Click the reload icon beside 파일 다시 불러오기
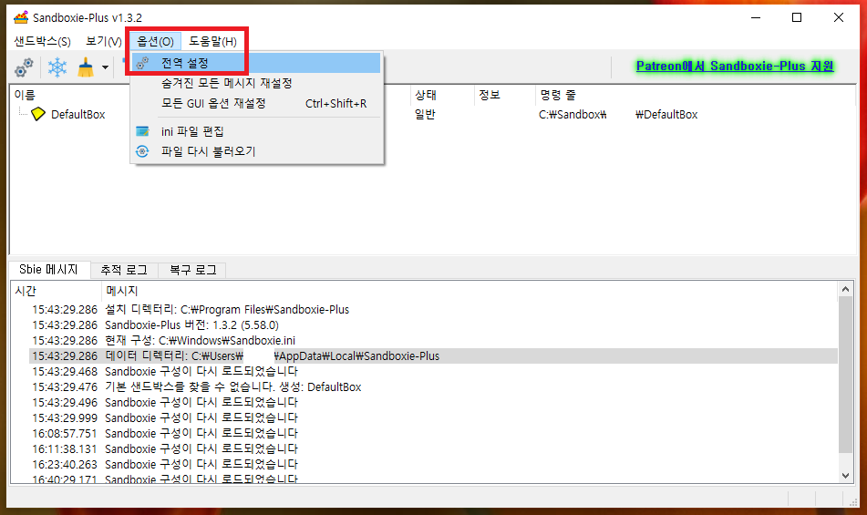The width and height of the screenshot is (867, 515). pos(142,151)
